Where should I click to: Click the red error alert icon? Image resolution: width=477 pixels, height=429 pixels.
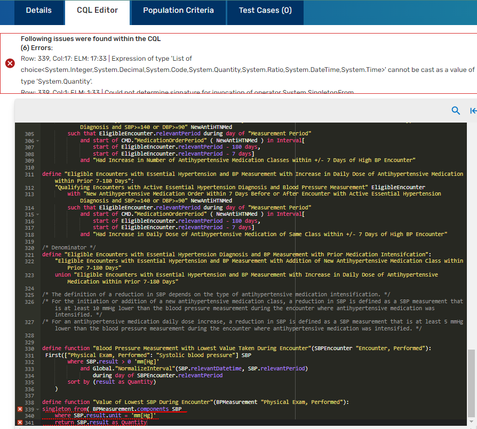(x=10, y=63)
